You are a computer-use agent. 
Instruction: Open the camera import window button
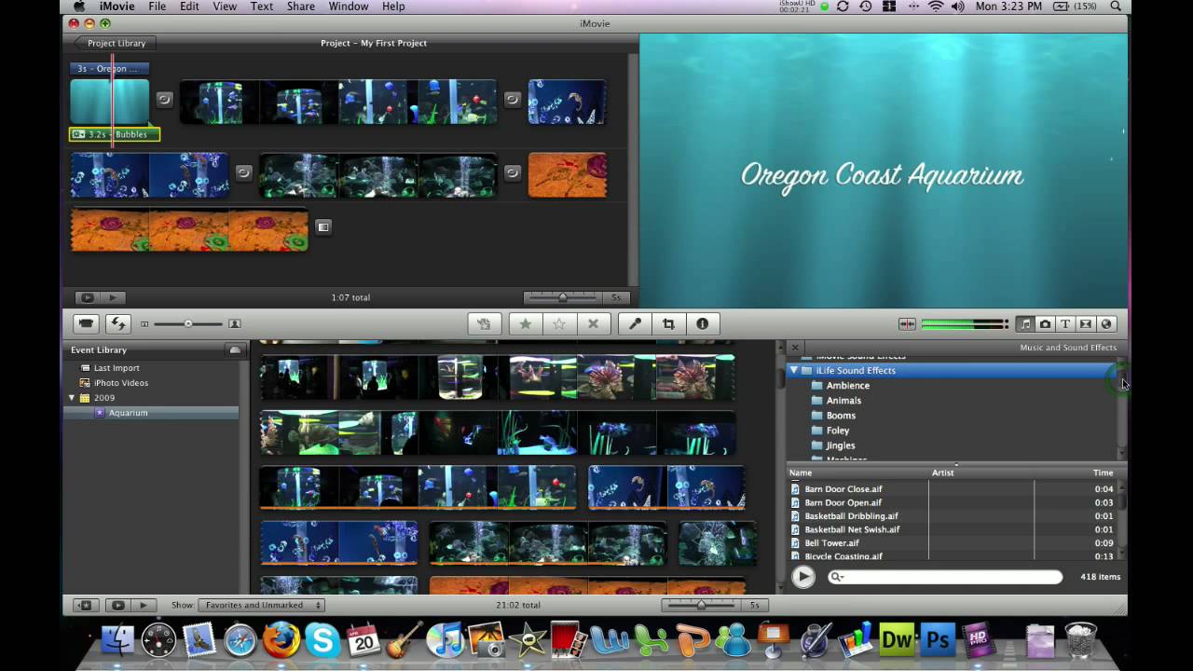87,323
